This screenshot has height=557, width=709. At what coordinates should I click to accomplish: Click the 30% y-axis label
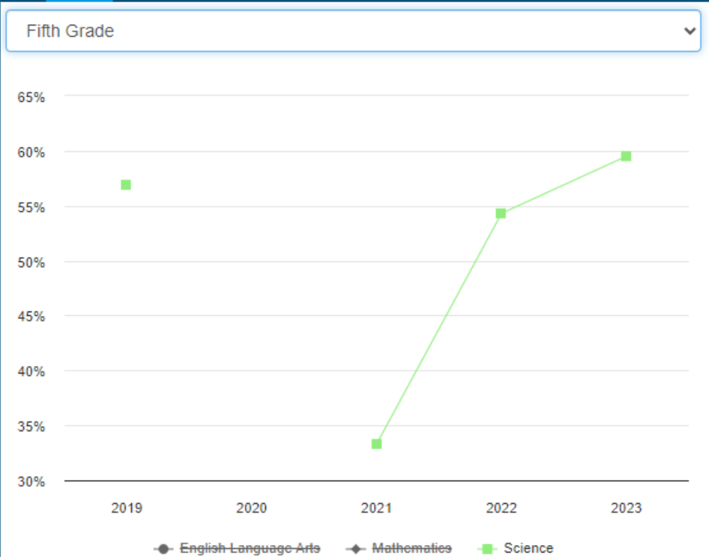[x=31, y=481]
